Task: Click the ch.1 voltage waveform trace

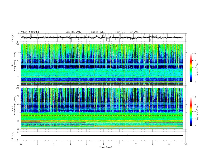Action: [102, 37]
